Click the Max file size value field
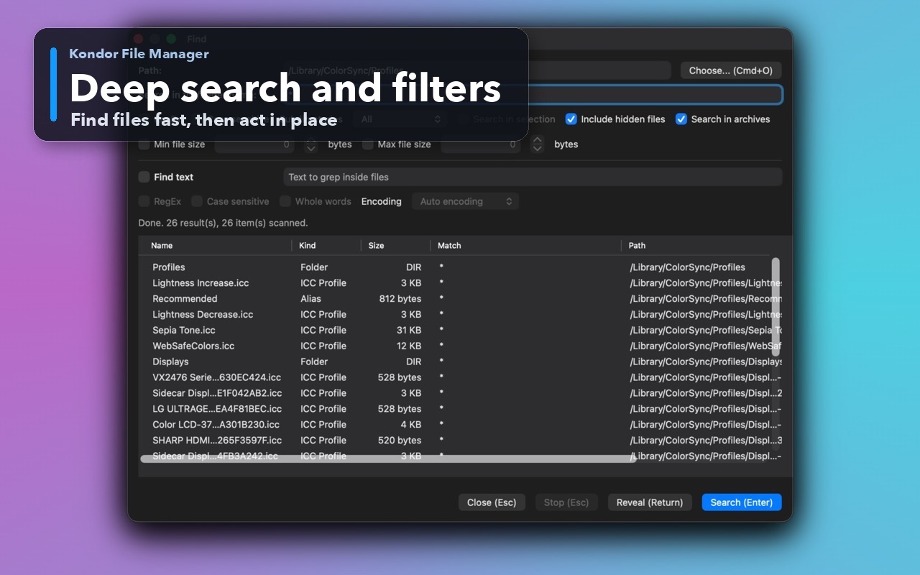Viewport: 920px width, 575px height. coord(481,144)
